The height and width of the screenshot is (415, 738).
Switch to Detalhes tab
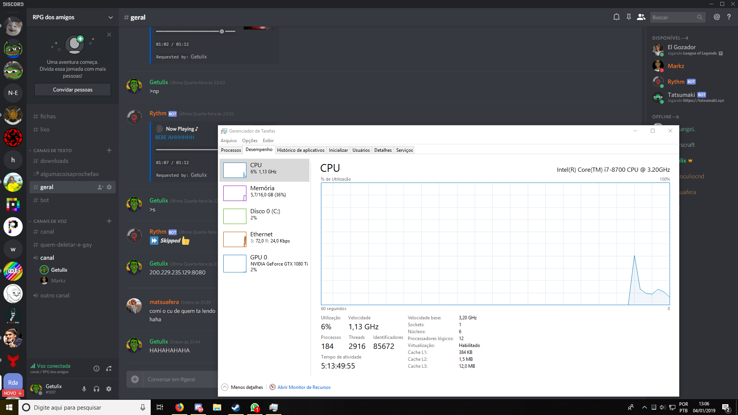(x=383, y=150)
